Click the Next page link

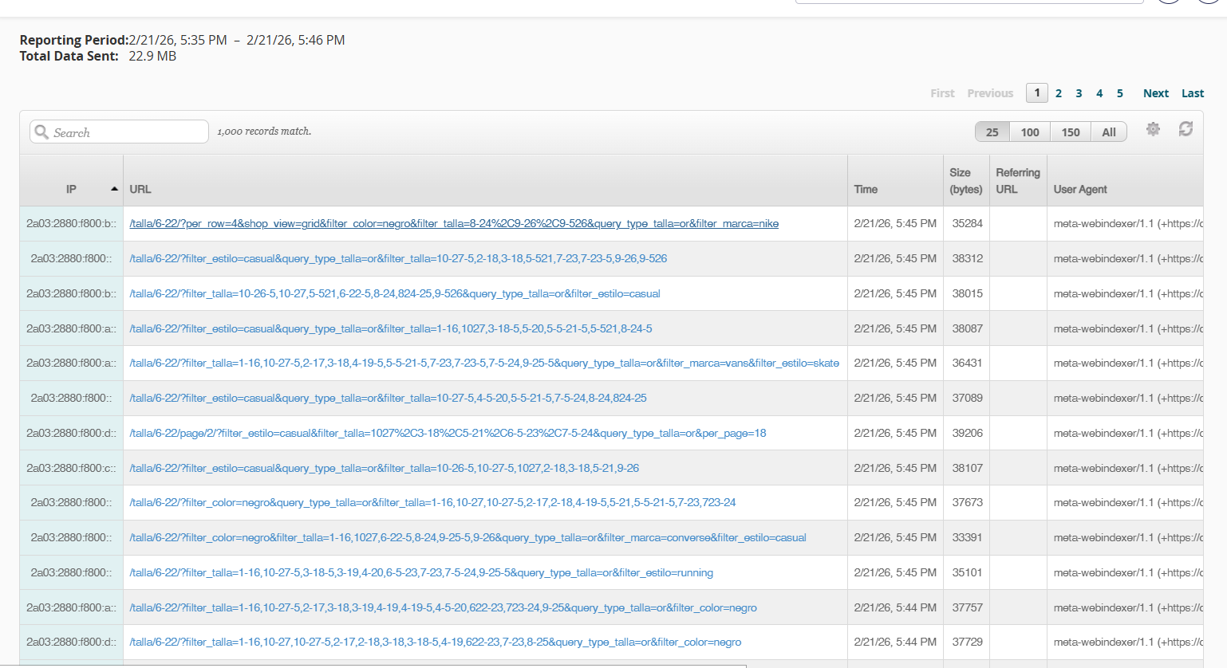tap(1155, 93)
